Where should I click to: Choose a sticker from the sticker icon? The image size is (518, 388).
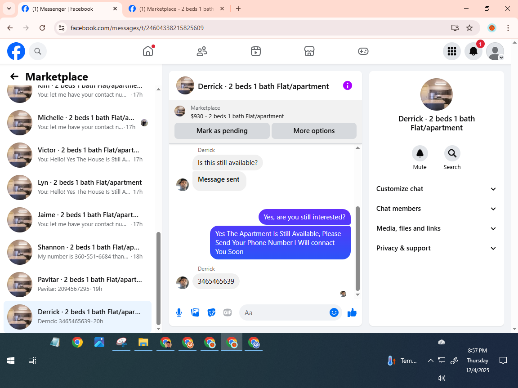coord(211,312)
